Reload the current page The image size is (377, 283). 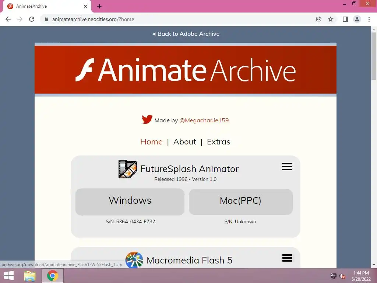[32, 19]
